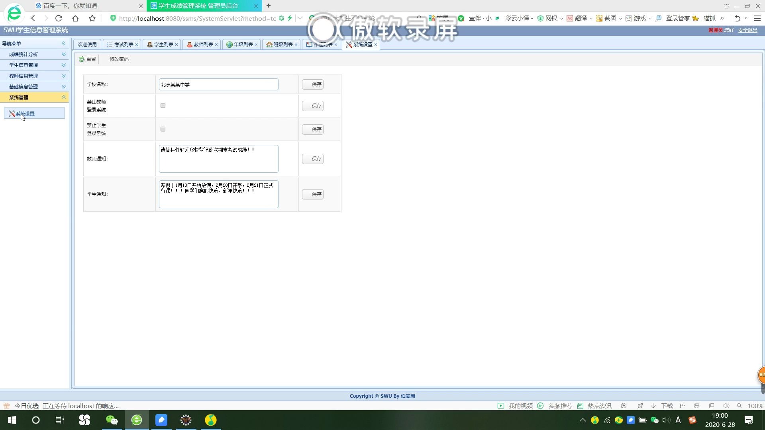Open blue note app on taskbar
This screenshot has height=430, width=765.
pyautogui.click(x=161, y=420)
